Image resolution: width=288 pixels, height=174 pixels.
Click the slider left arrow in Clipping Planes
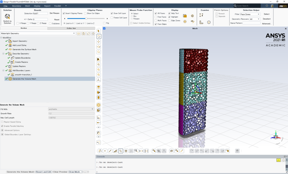tap(64, 19)
